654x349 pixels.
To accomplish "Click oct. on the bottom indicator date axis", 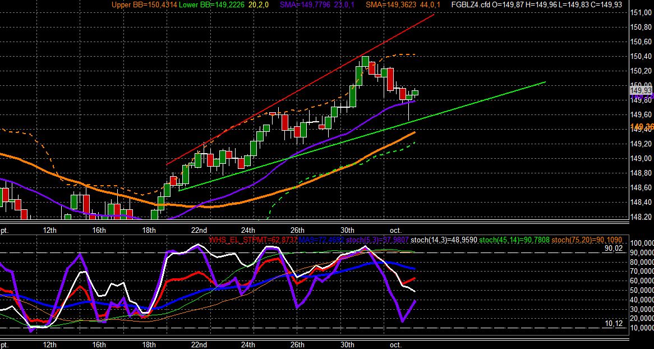I will click(395, 345).
